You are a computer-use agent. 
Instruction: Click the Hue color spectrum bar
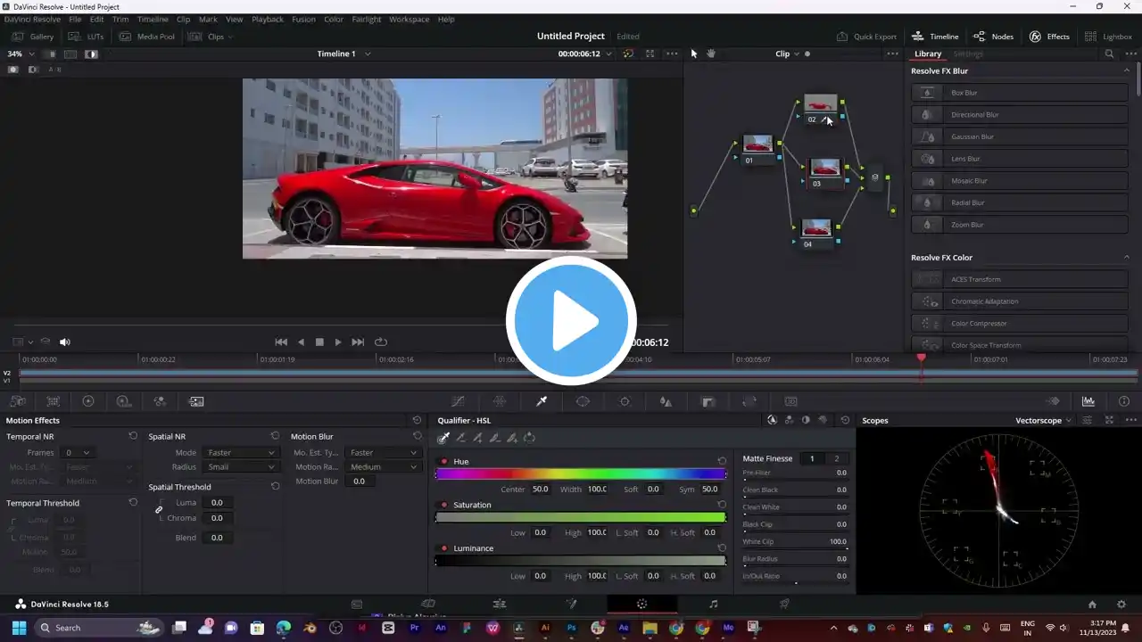coord(580,474)
